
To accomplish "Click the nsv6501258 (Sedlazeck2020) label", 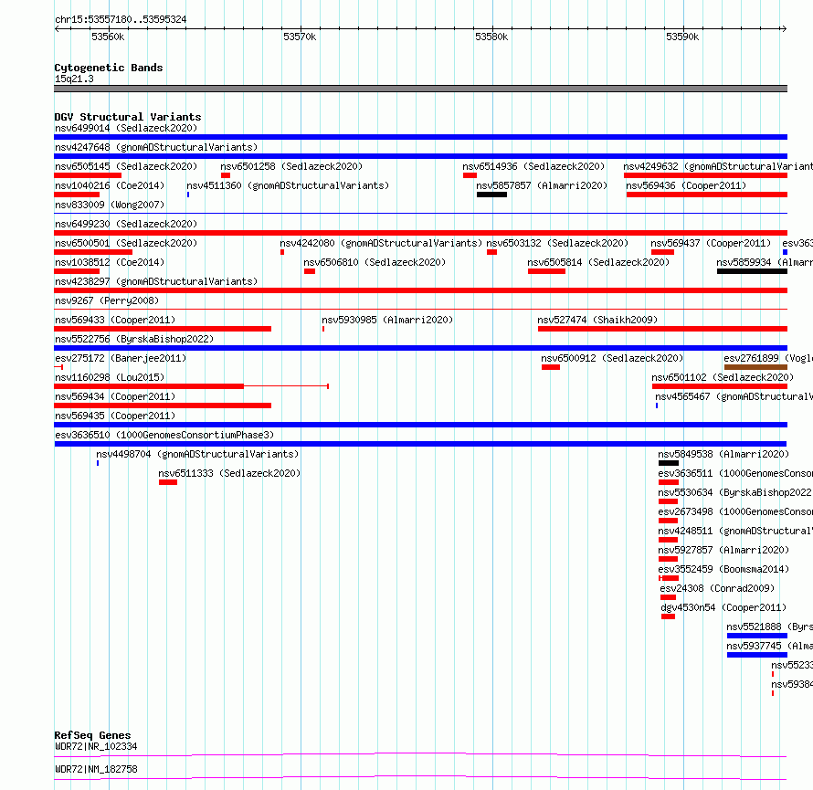I will tap(291, 166).
